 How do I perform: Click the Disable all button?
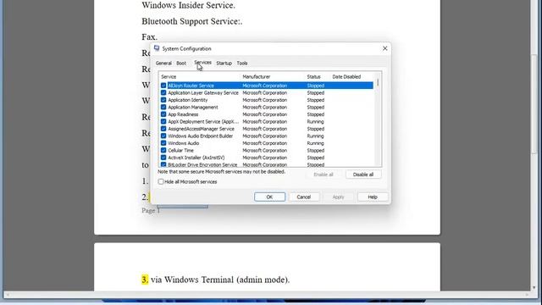pos(363,175)
